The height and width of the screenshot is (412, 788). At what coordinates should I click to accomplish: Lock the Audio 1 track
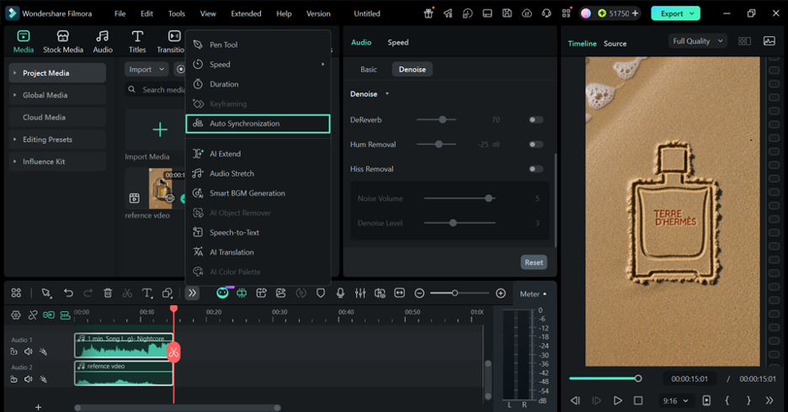pyautogui.click(x=14, y=351)
